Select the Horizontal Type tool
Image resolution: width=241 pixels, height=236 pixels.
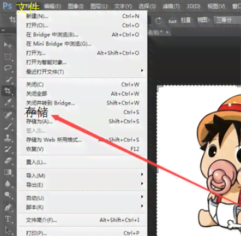pyautogui.click(x=8, y=219)
